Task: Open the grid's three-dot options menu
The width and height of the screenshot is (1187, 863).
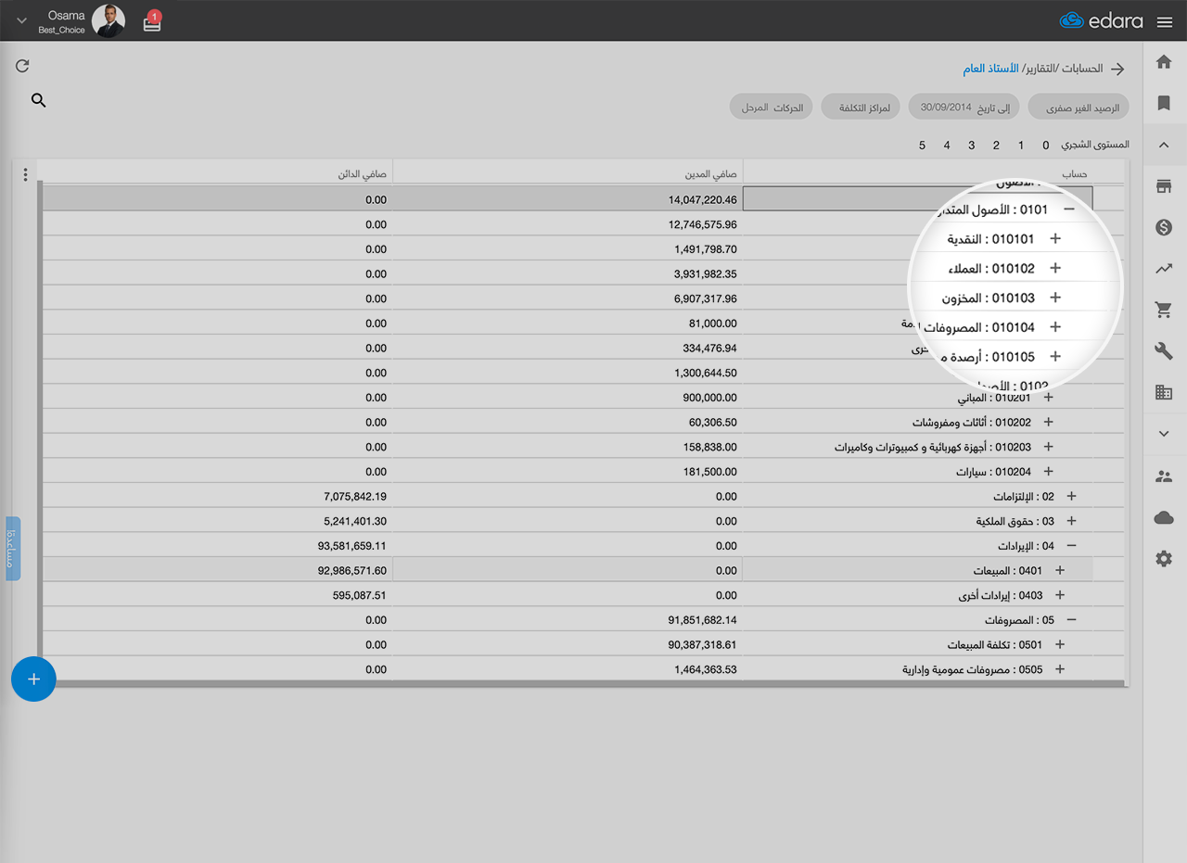Action: (x=25, y=174)
